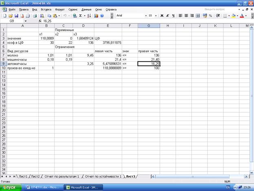254x191 pixels.
Task: Toggle Italic formatting (К)
Action: tap(167, 16)
